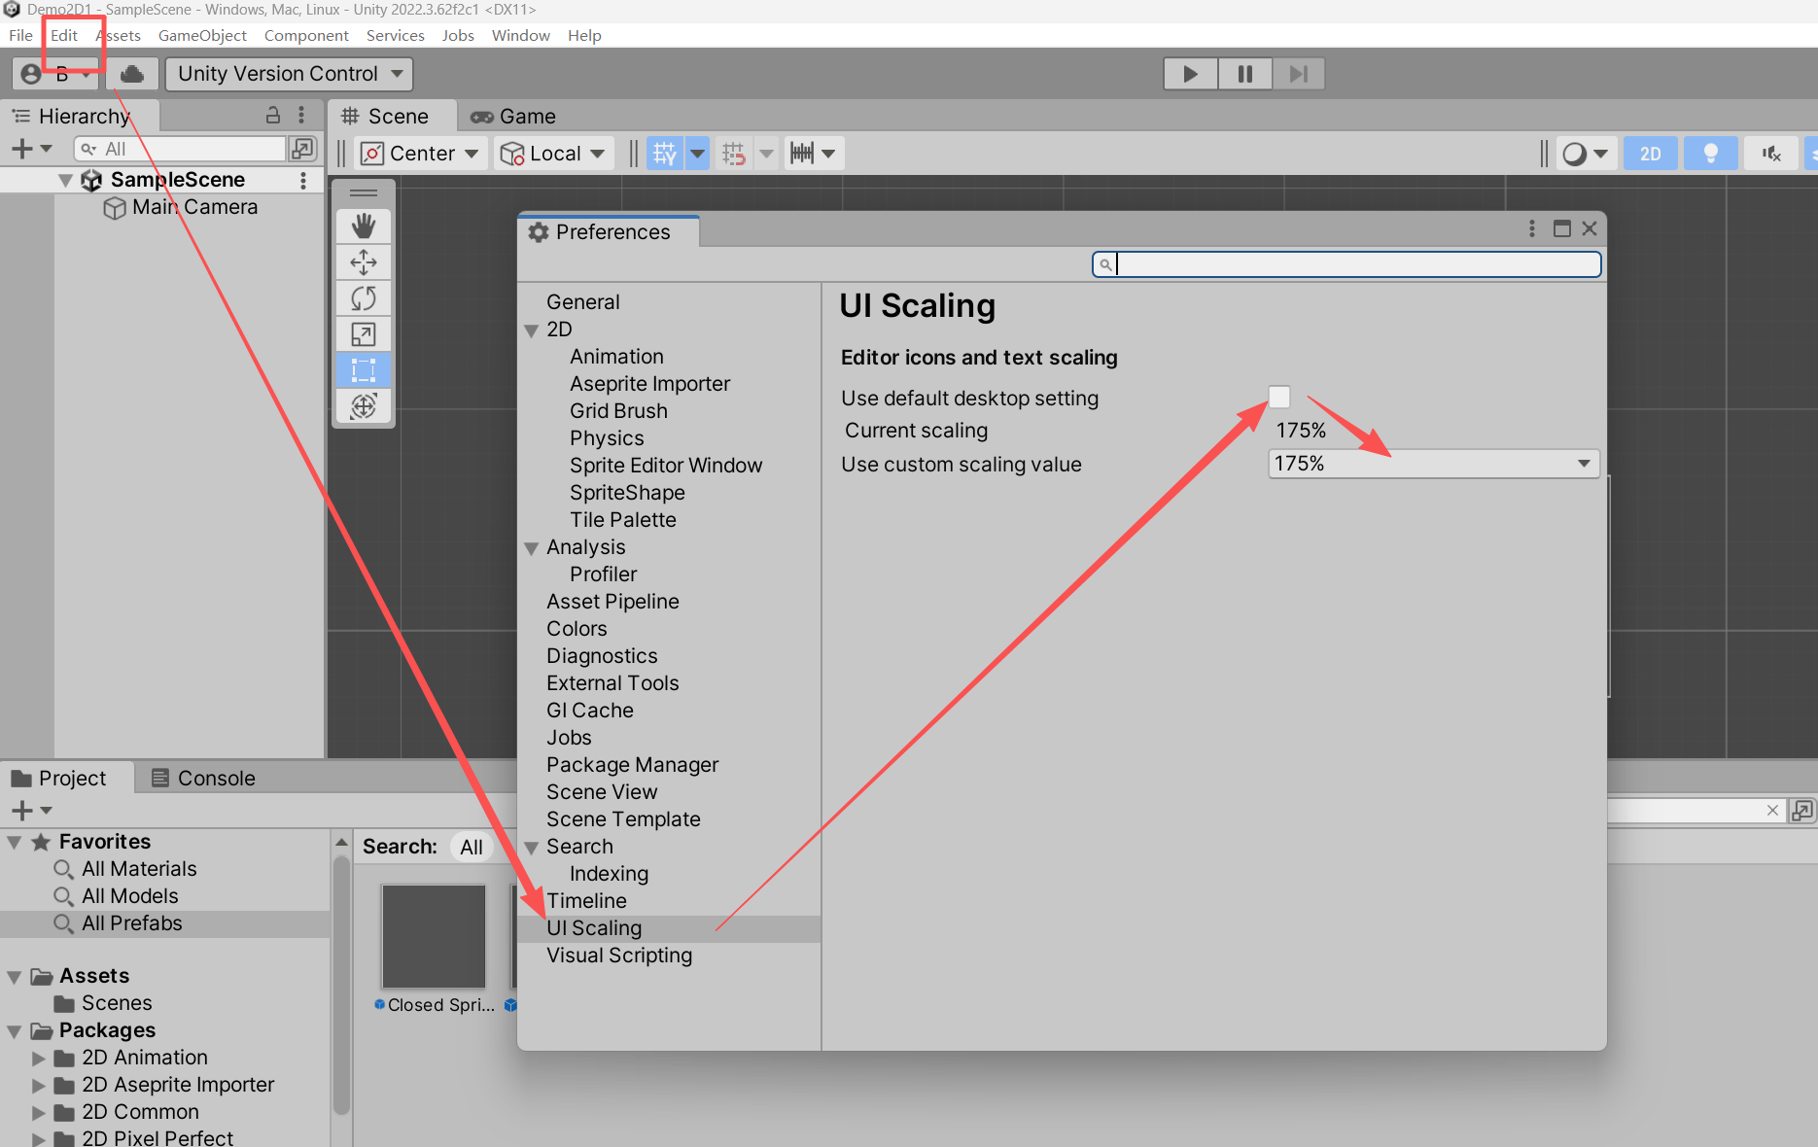The width and height of the screenshot is (1818, 1147).
Task: Click the Play button
Action: pos(1191,74)
